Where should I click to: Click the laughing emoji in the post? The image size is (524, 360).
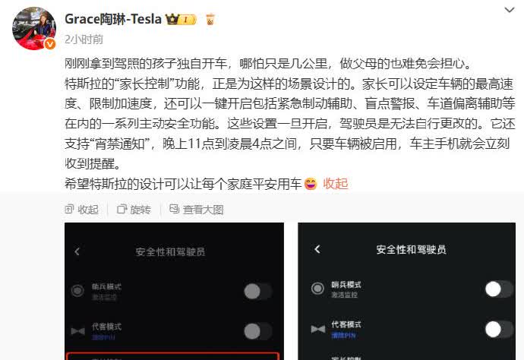click(x=311, y=184)
